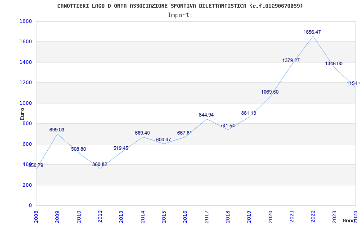This screenshot has width=360, height=225.
Task: Click the x-axis year 2018
Action: pyautogui.click(x=228, y=217)
